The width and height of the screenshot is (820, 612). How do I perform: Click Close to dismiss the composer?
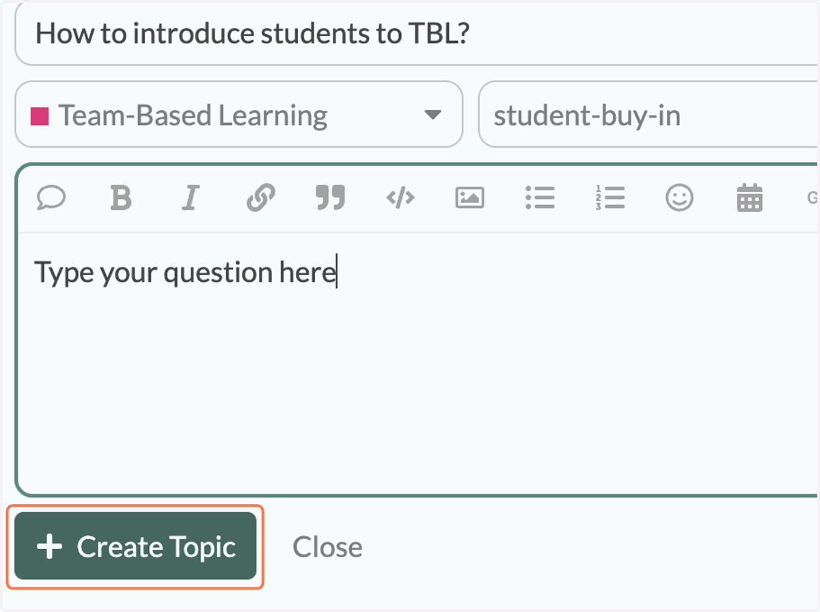327,546
